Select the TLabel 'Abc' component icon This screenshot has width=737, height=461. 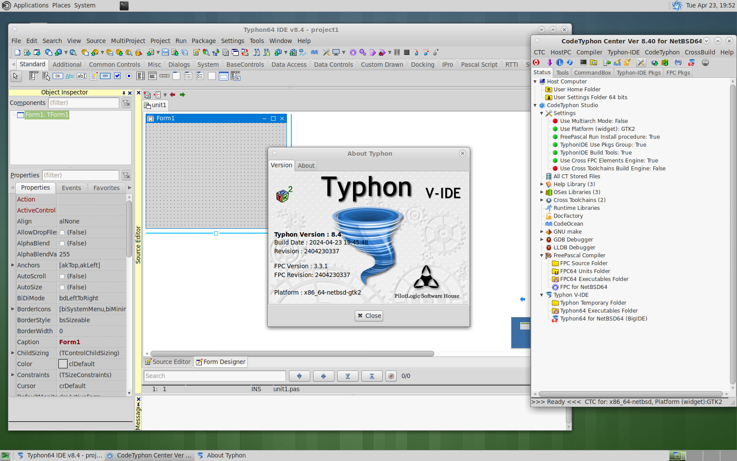[x=70, y=76]
